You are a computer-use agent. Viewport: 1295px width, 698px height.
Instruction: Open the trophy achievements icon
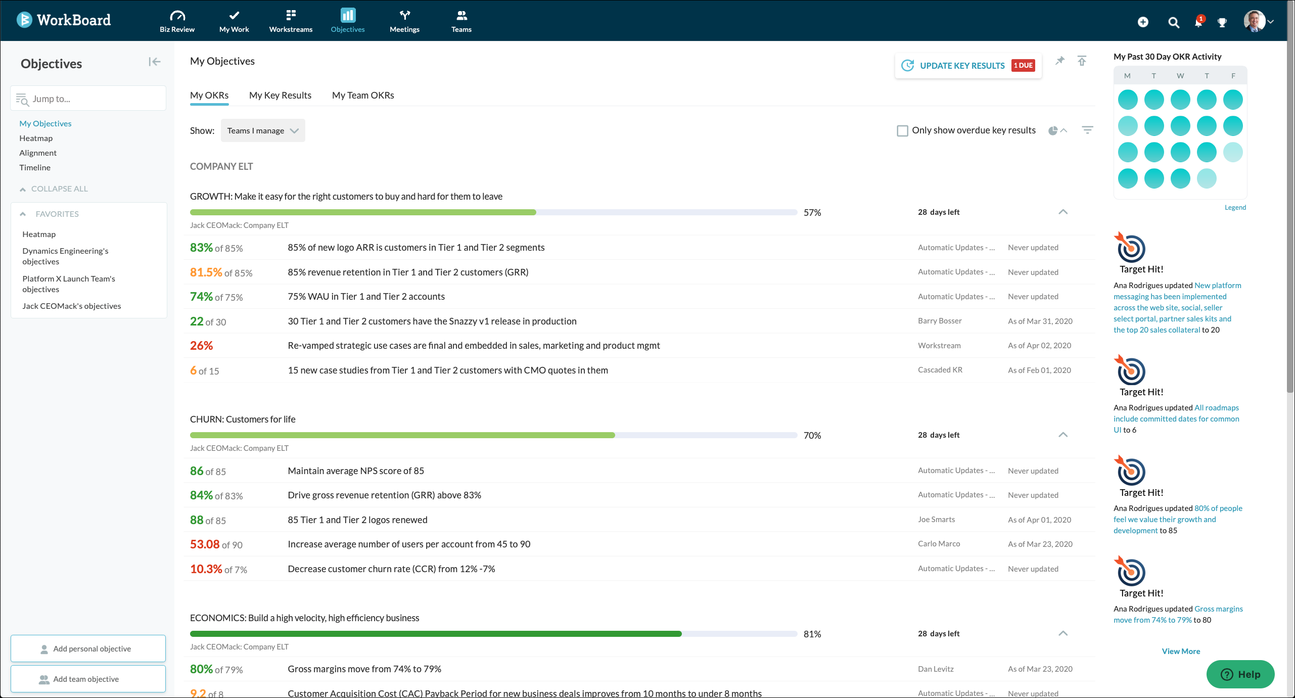(1222, 22)
